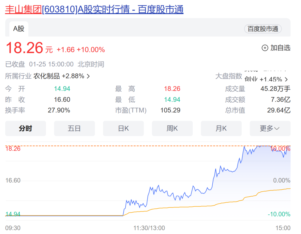Switch to the 日K chart tab

coord(123,128)
